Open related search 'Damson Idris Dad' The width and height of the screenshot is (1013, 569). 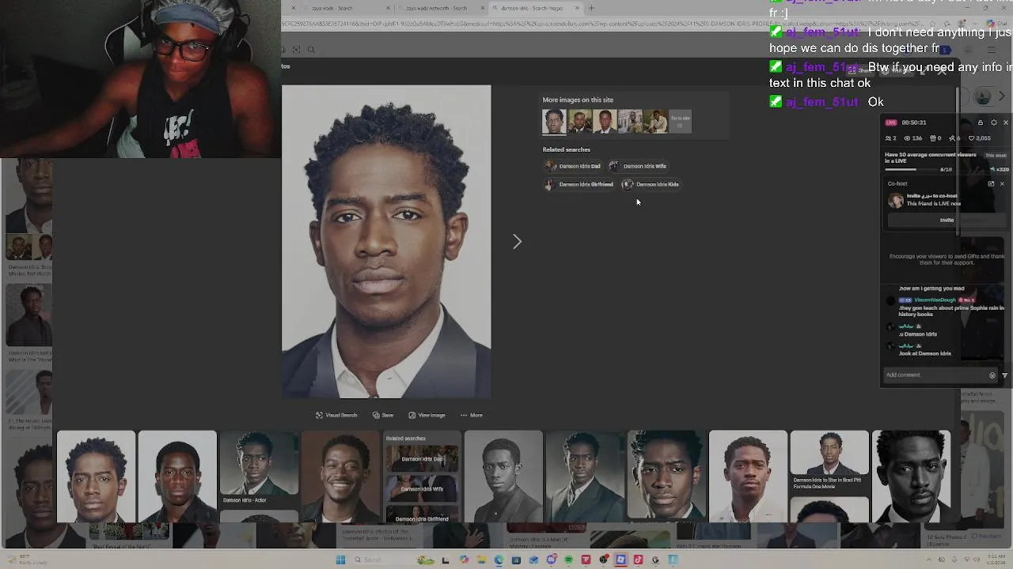[573, 166]
